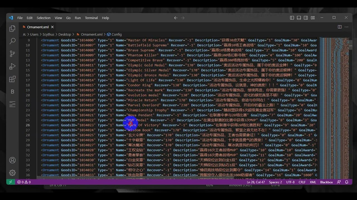Open the Blackbox extension icon in activity bar

[12, 92]
